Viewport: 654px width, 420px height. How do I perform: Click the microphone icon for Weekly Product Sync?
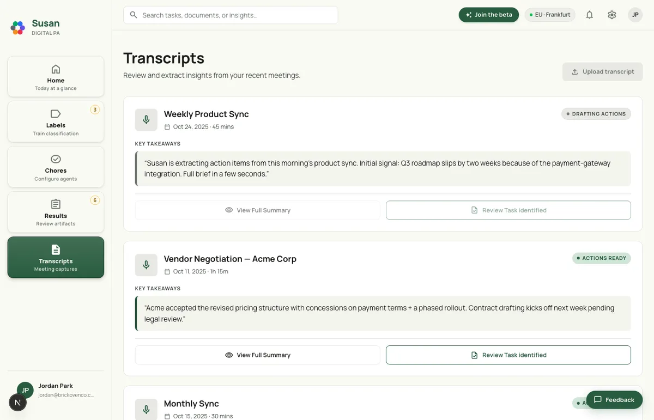[146, 120]
